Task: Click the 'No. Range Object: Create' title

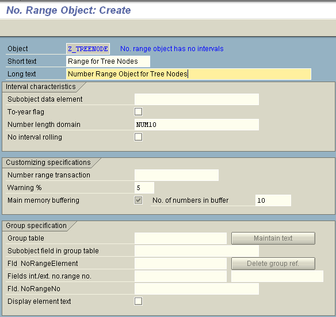Action: pos(68,10)
